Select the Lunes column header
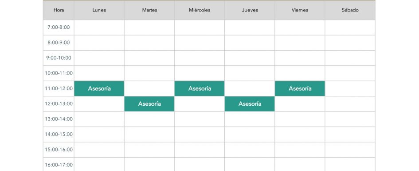419x171 pixels. [99, 10]
